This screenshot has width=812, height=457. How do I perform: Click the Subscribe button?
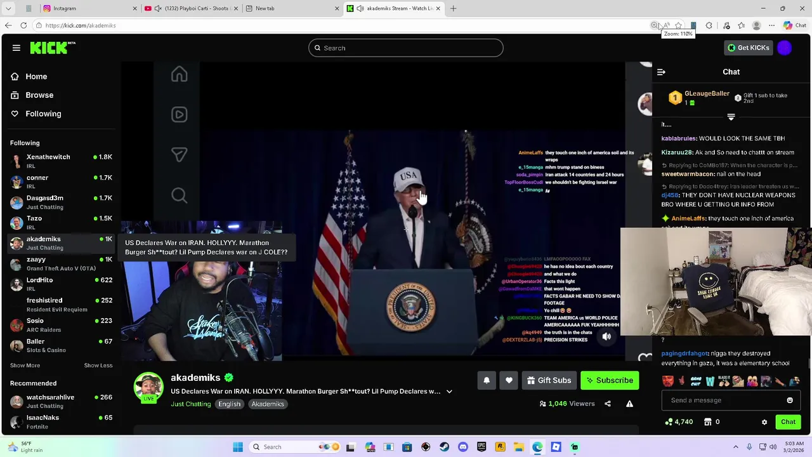click(610, 380)
